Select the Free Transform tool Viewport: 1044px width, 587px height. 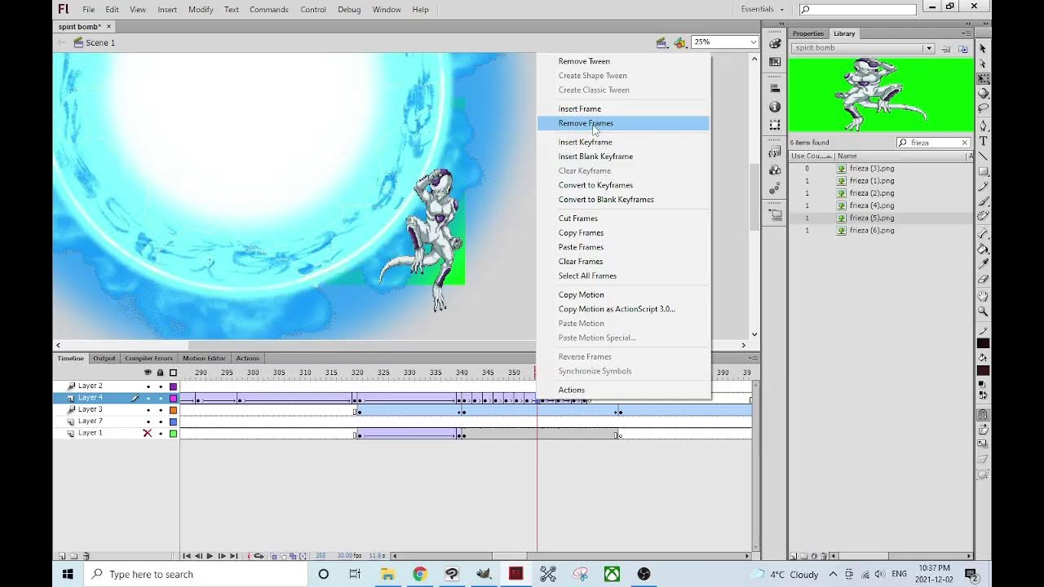pyautogui.click(x=983, y=79)
